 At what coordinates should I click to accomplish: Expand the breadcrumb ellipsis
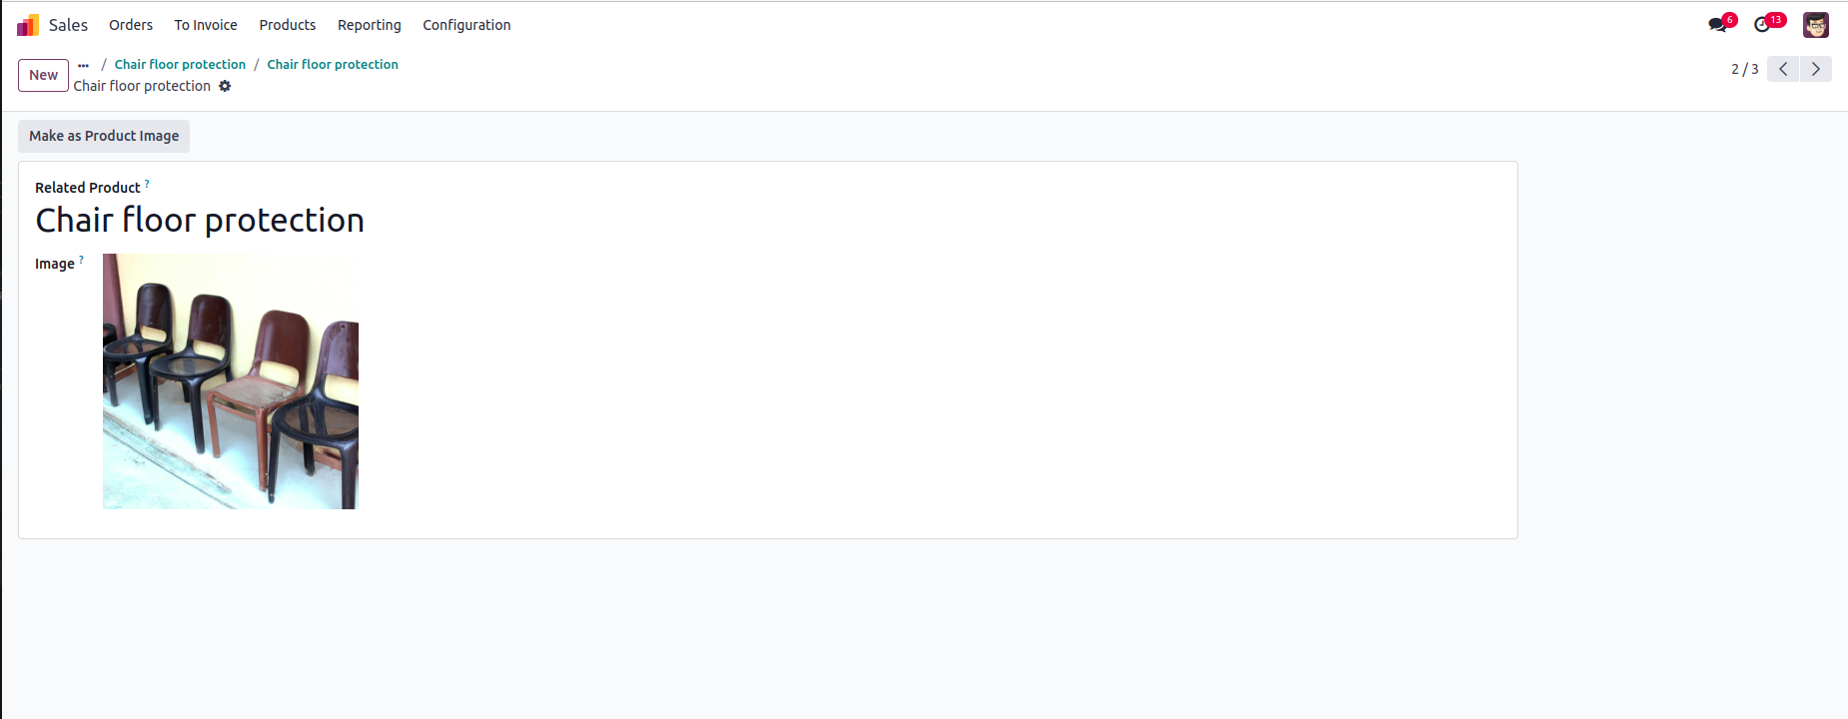[83, 65]
